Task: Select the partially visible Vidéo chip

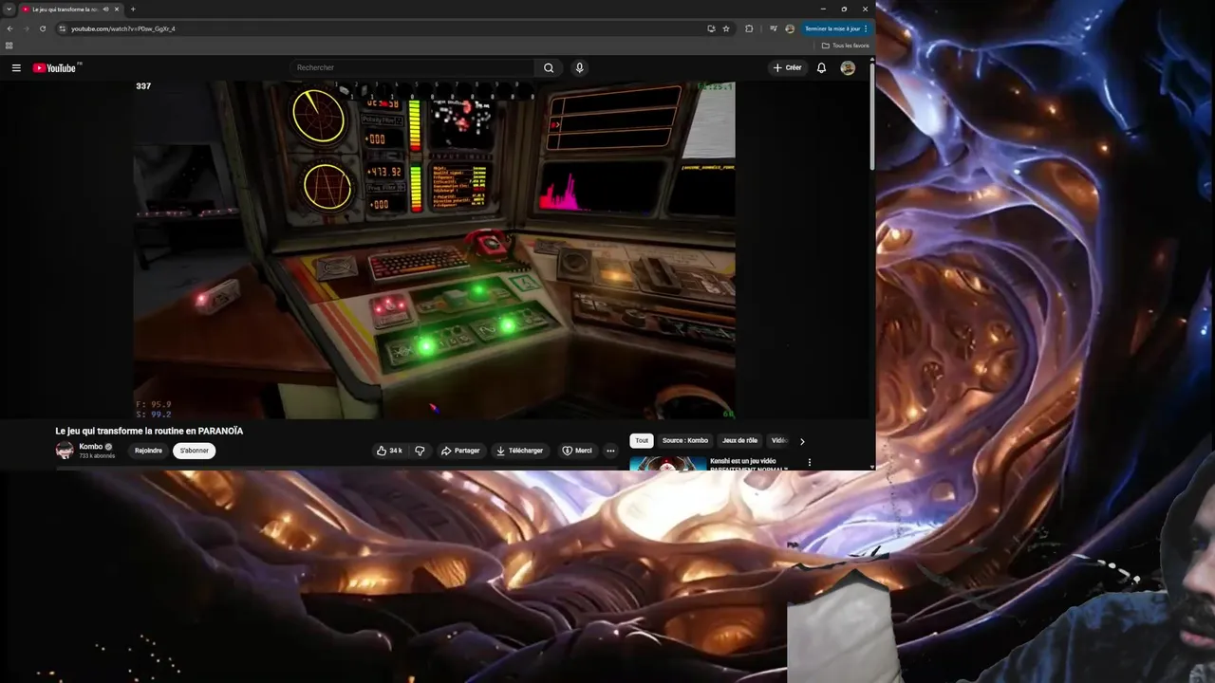Action: pos(778,441)
